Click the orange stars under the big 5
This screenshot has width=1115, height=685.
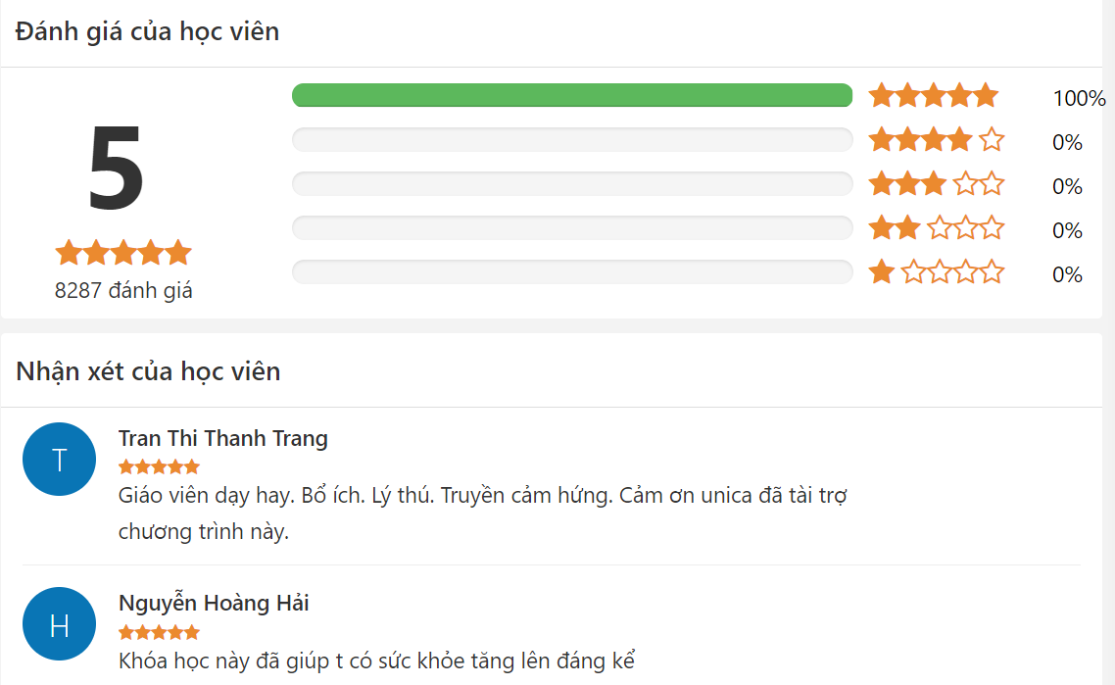point(122,252)
